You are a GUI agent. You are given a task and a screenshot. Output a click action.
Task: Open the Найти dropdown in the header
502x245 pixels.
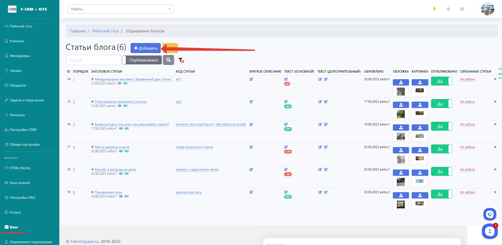(x=121, y=9)
